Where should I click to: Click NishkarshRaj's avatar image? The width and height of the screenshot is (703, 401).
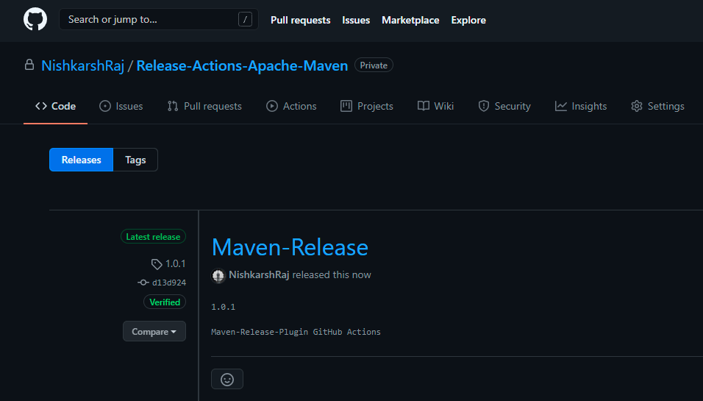coord(218,275)
